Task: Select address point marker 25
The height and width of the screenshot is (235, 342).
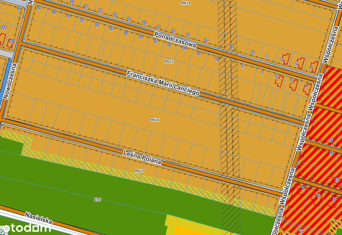Action: click(x=111, y=29)
